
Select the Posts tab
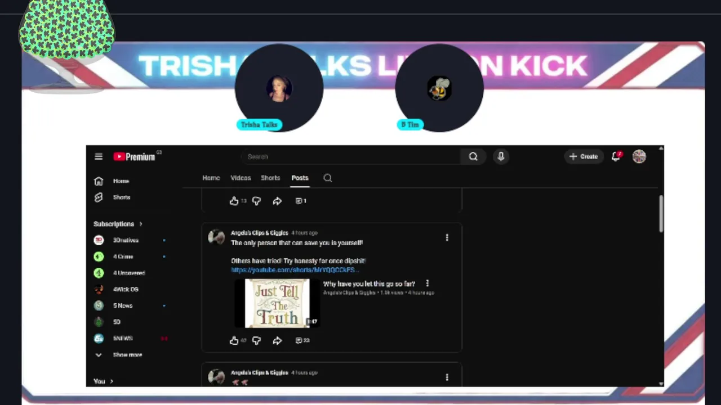click(300, 178)
